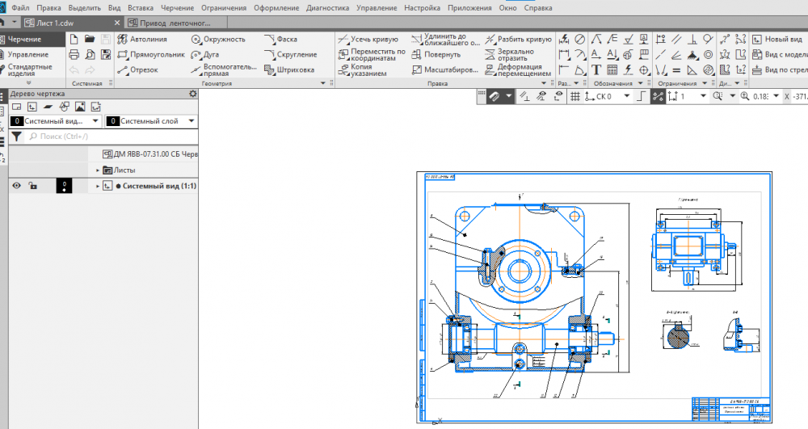The height and width of the screenshot is (429, 808).
Task: Expand the Листы tree node
Action: pos(99,170)
